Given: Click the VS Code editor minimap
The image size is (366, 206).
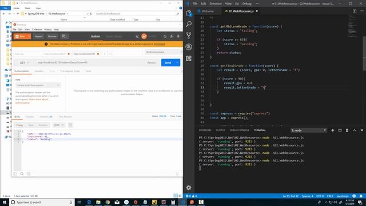Looking at the screenshot, I should point(352,26).
